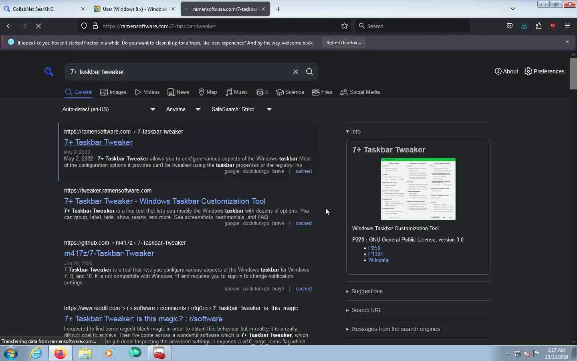Open the P1324 infobox link
Viewport: 577px width, 361px height.
[x=375, y=254]
